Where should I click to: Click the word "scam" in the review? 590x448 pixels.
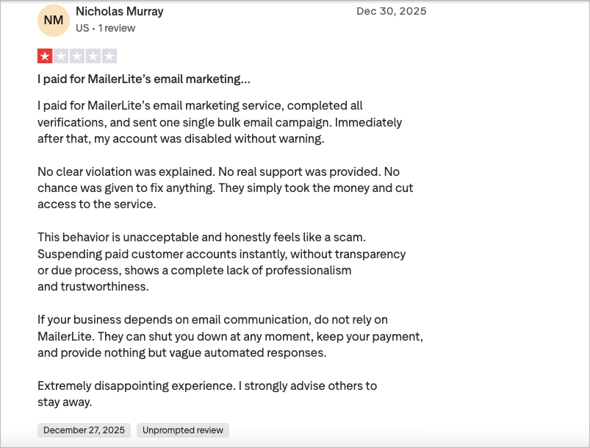point(350,238)
